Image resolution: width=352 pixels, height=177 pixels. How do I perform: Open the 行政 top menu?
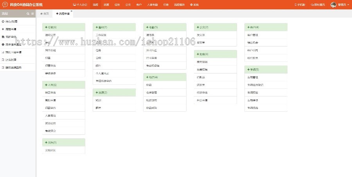[166, 4]
